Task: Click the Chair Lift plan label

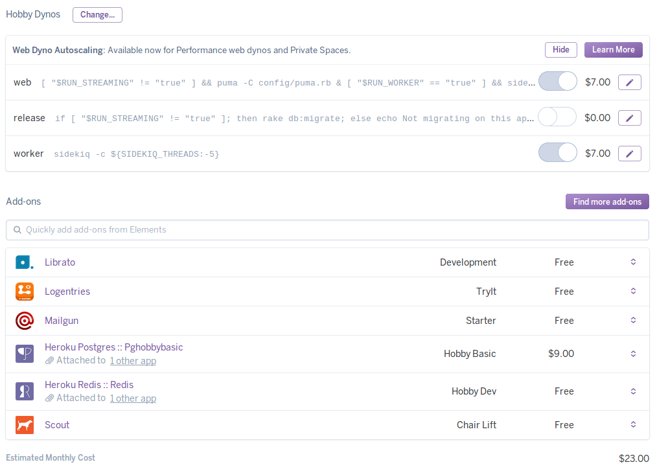Action: point(476,425)
